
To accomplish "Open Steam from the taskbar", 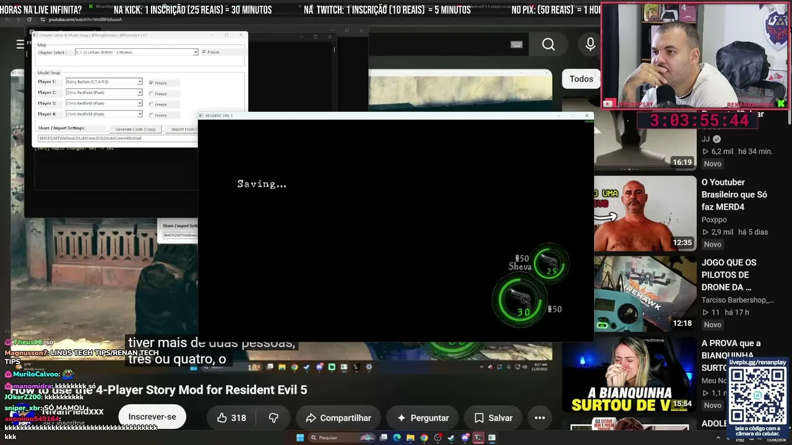I will click(x=451, y=438).
